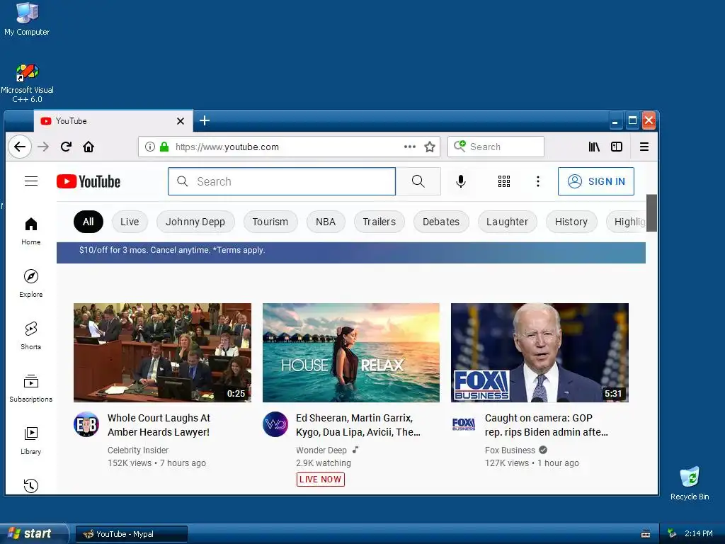Select the Tourism filter chip
Image resolution: width=725 pixels, height=544 pixels.
270,222
